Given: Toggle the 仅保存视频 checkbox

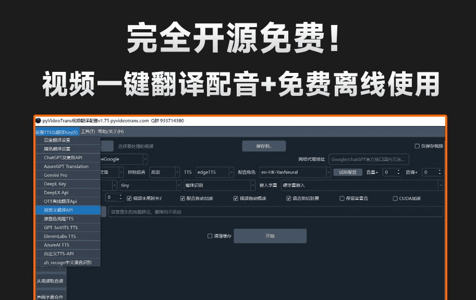Looking at the screenshot, I should [x=417, y=146].
